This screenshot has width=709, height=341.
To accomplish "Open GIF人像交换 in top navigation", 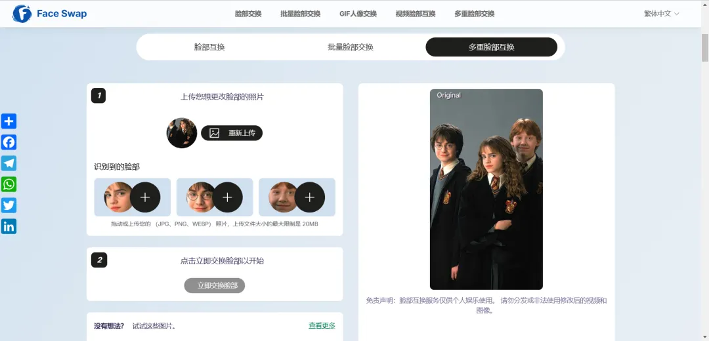I will (358, 14).
